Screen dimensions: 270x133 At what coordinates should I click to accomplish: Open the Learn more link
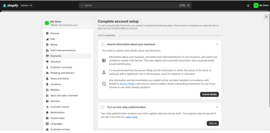pos(131,117)
